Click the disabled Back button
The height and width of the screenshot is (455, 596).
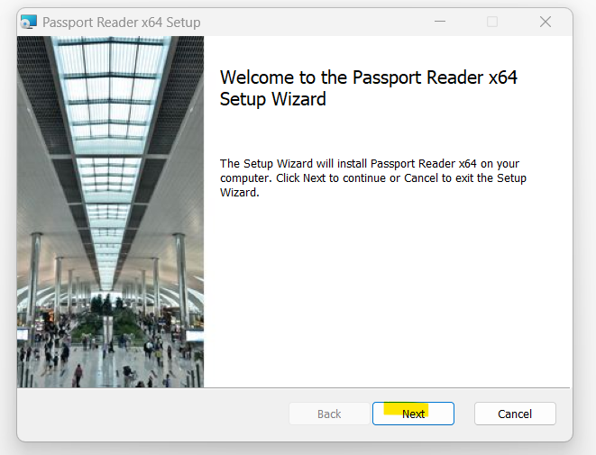pos(329,414)
